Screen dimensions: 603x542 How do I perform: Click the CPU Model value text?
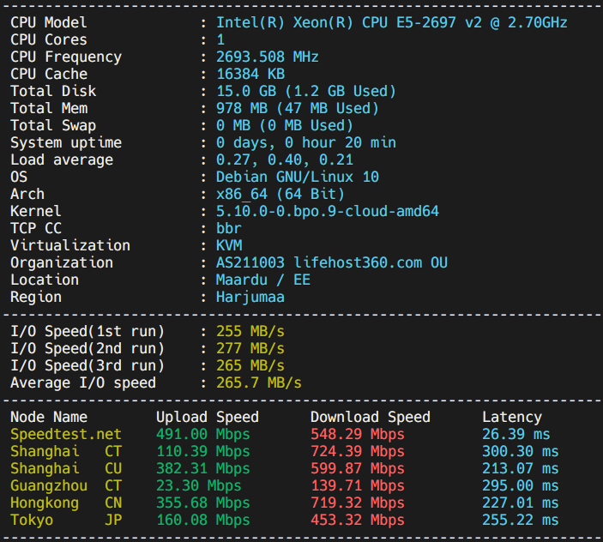391,22
